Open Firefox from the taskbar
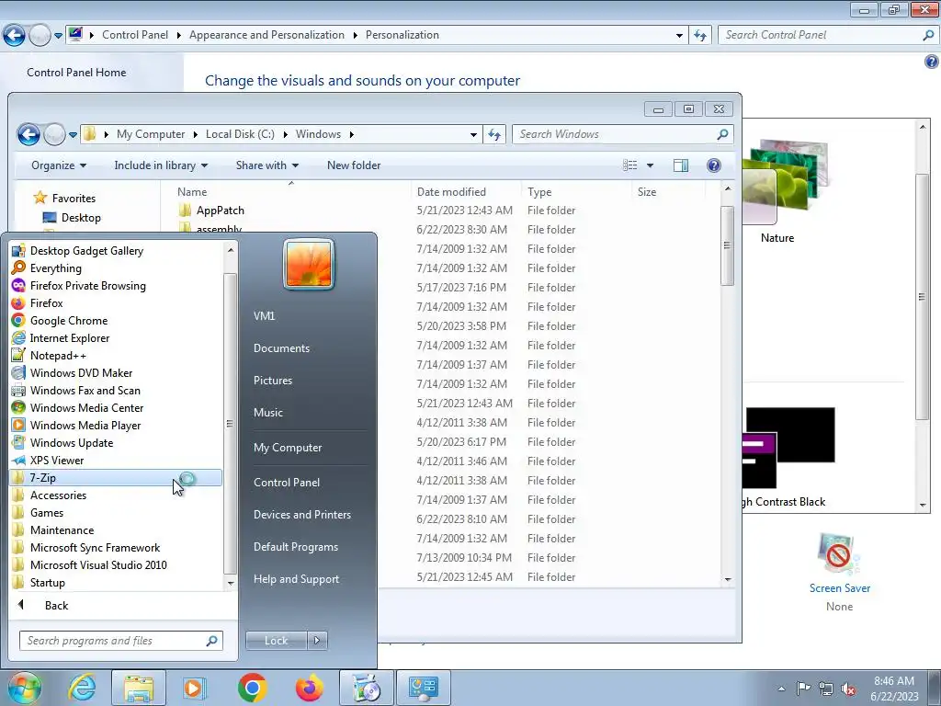 click(309, 688)
